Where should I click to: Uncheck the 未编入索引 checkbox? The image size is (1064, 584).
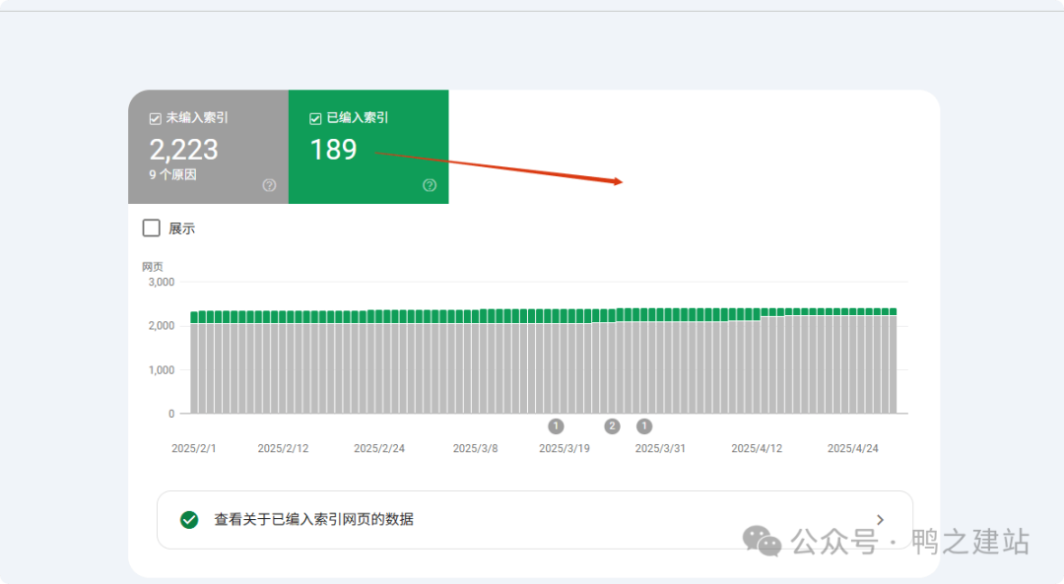[155, 117]
